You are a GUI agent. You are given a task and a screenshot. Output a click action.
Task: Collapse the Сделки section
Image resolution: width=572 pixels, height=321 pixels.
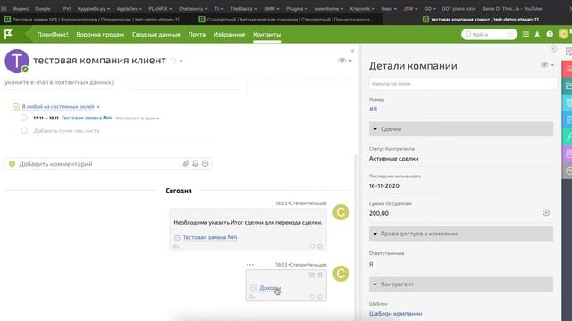coord(461,128)
